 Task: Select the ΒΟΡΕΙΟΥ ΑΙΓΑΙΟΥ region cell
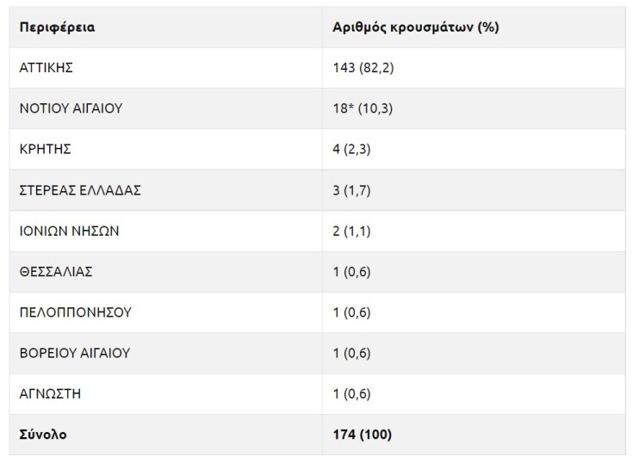[x=75, y=354]
